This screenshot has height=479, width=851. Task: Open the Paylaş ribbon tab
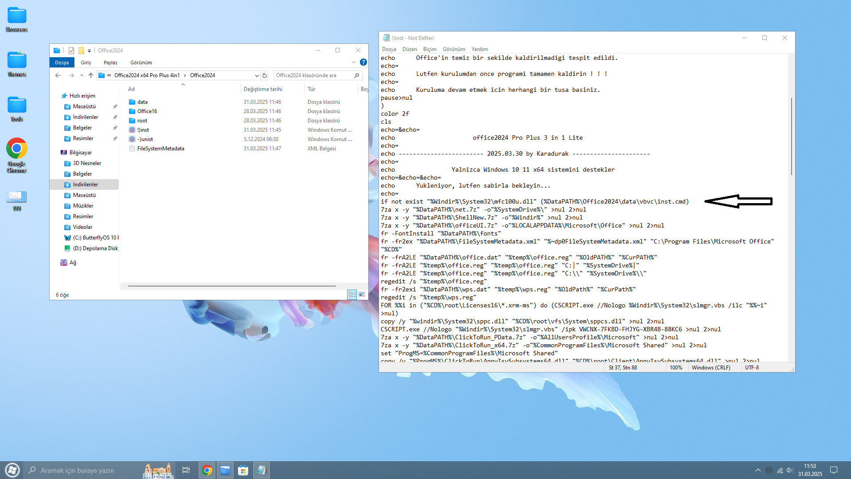pyautogui.click(x=110, y=63)
